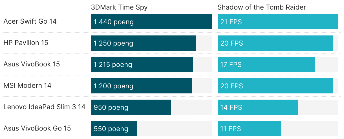The image size is (344, 139).
Task: Click the 1 250 poeng bar
Action: tap(143, 43)
